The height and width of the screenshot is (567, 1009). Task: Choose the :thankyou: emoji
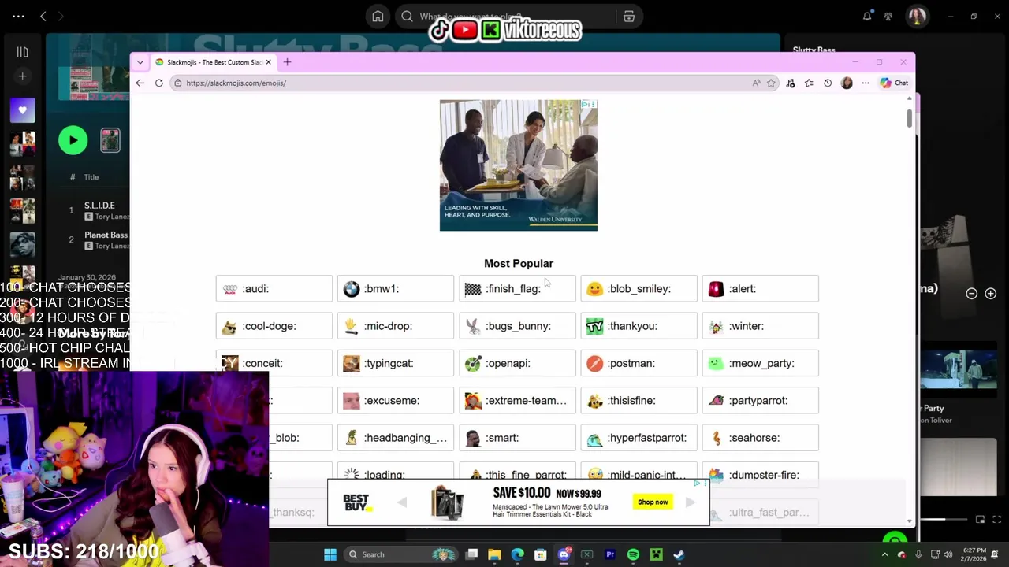coord(639,326)
